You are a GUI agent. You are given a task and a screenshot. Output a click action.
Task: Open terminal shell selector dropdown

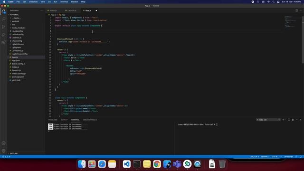click(x=268, y=120)
